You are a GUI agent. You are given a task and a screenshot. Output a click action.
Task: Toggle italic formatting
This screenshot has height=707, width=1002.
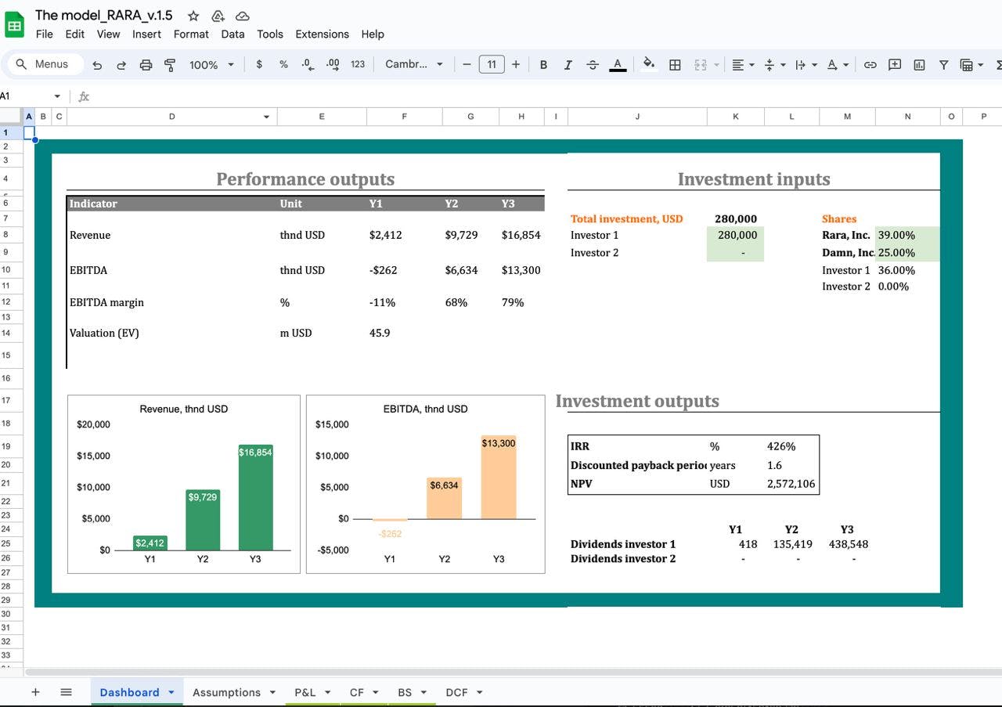click(568, 65)
